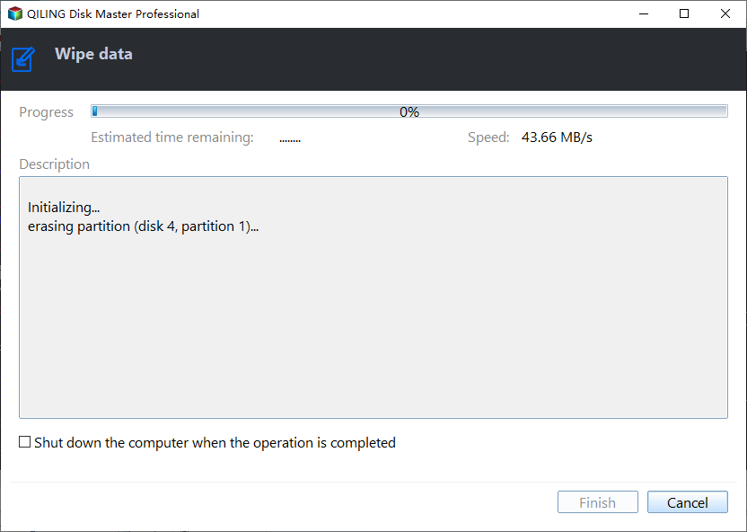Cancel the wipe operation
This screenshot has width=747, height=532.
coord(688,502)
